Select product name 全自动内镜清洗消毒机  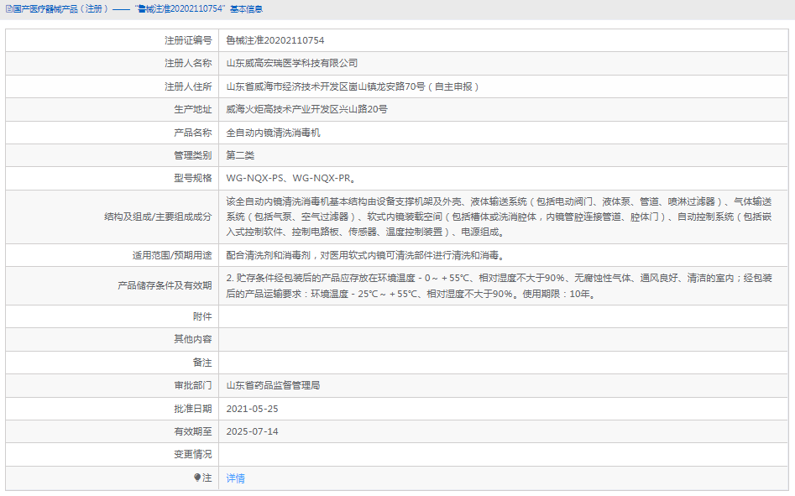[x=274, y=133]
